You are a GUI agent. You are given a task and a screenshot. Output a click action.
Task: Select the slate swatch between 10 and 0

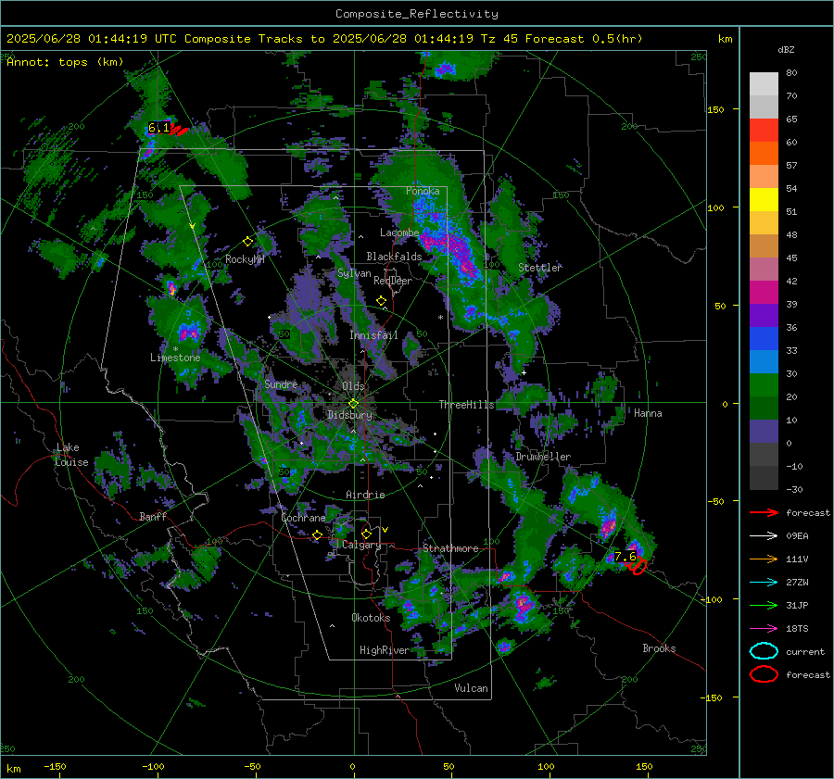click(x=764, y=432)
